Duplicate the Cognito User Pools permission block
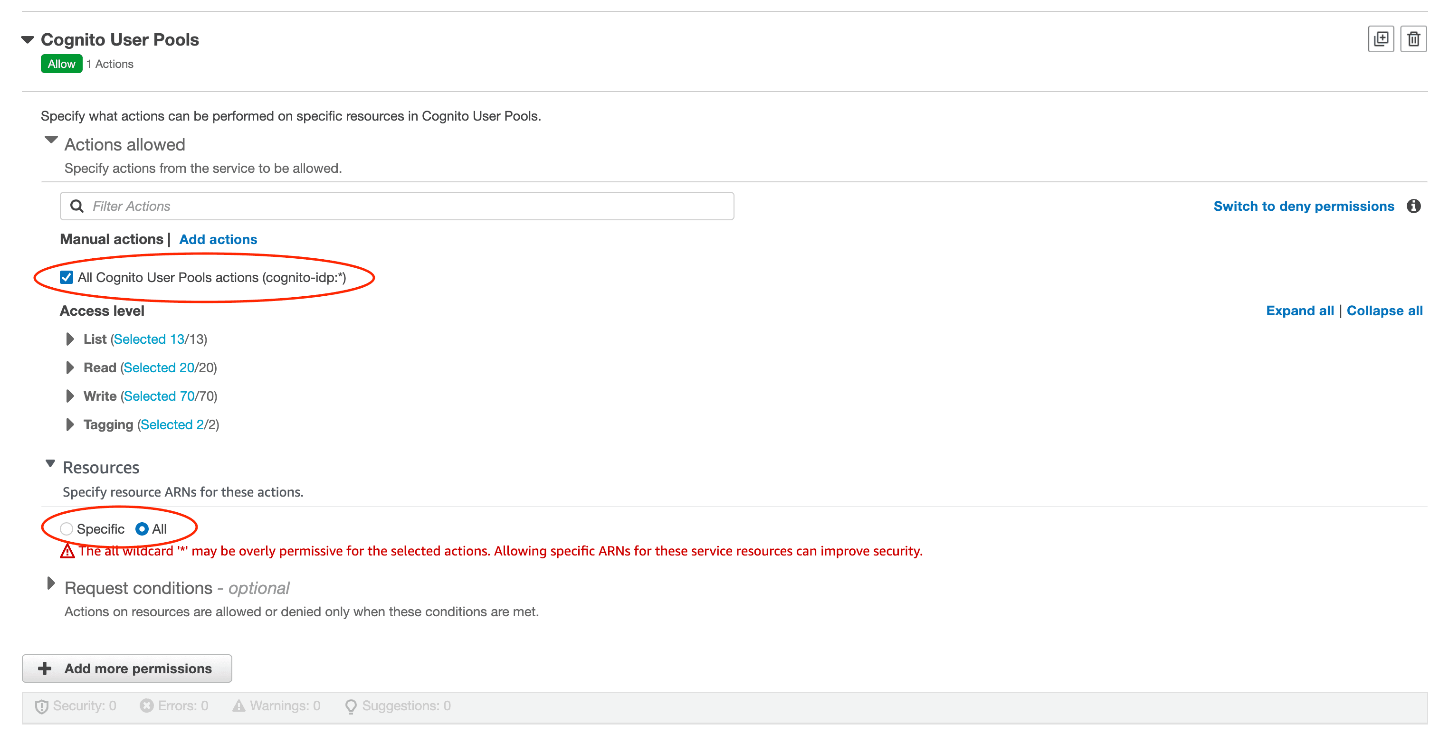 [x=1381, y=38]
